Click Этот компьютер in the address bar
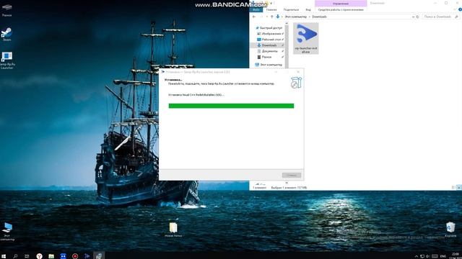Image resolution: width=462 pixels, height=259 pixels. 295,17
